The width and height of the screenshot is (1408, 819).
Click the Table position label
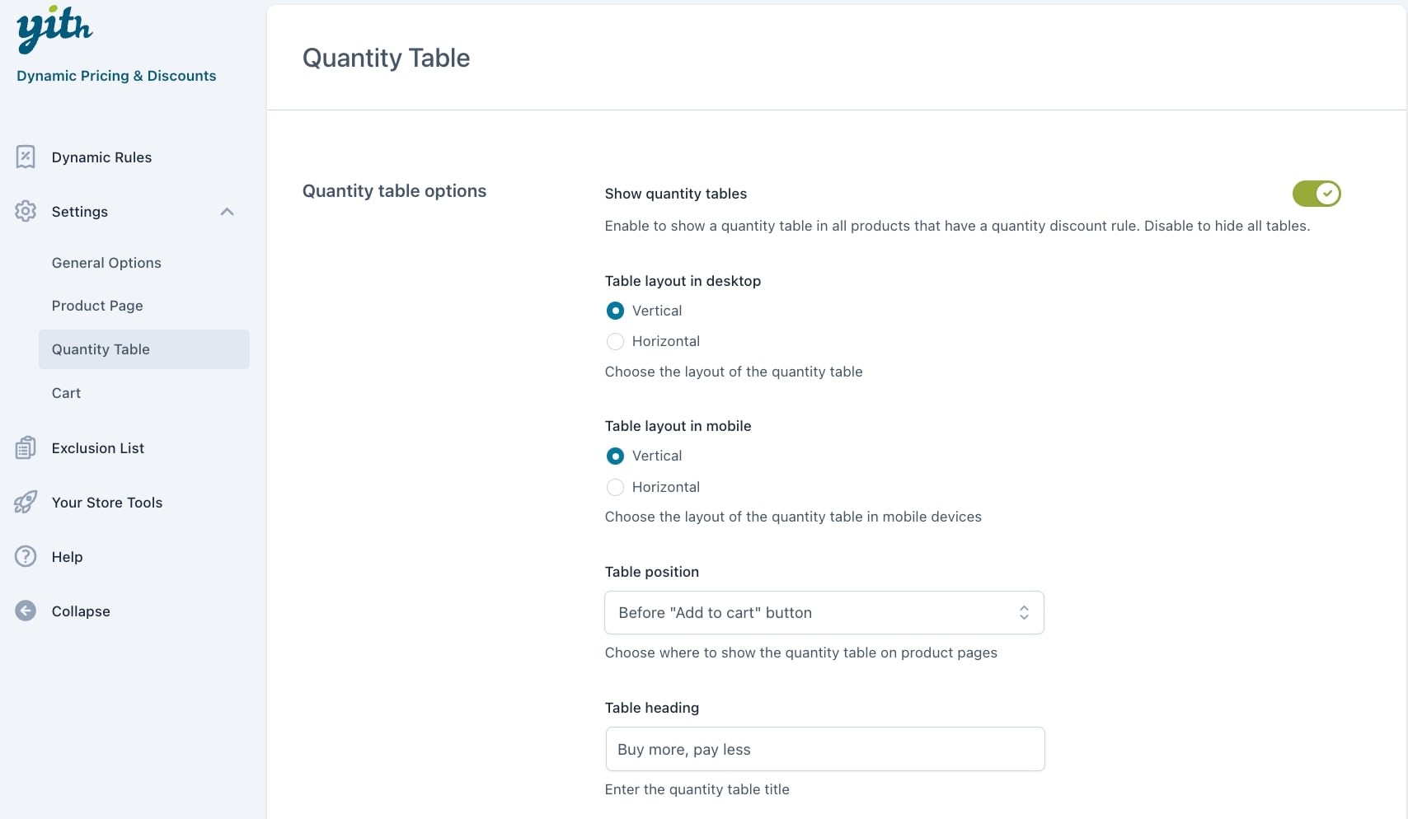(x=652, y=572)
